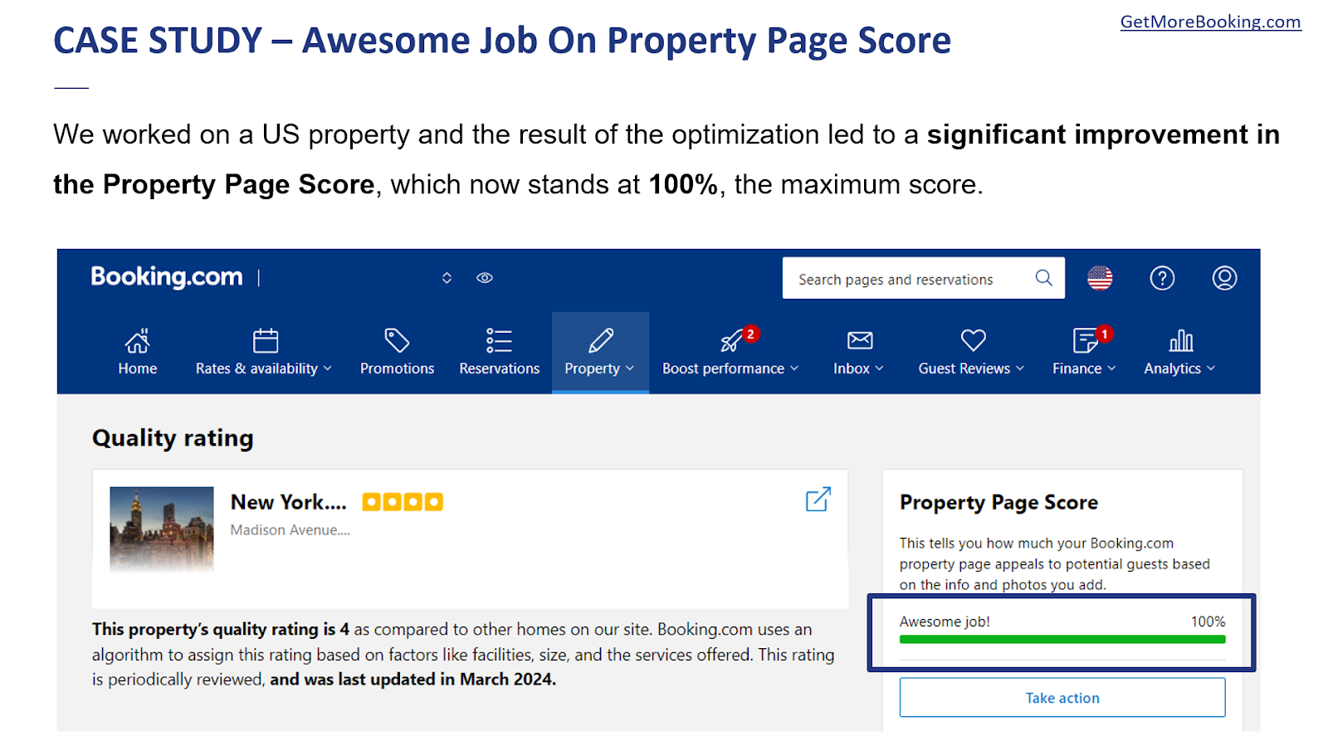Click the Rates & availability calendar icon
Screen dimensions: 1328x746
point(266,340)
